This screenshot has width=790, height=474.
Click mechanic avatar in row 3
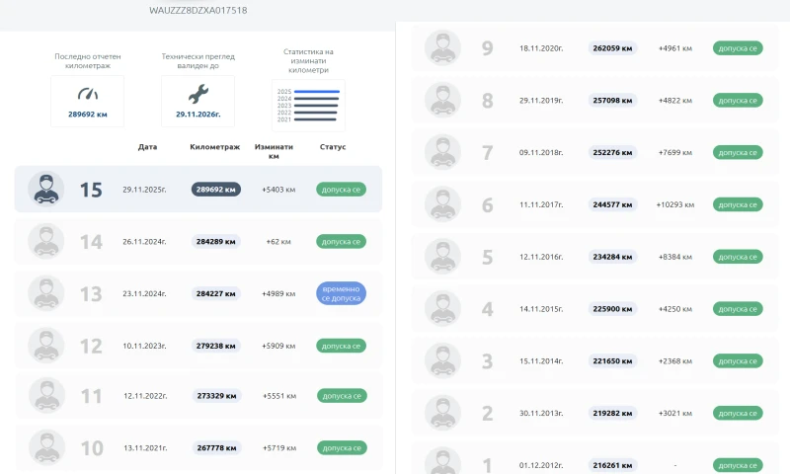click(x=441, y=360)
